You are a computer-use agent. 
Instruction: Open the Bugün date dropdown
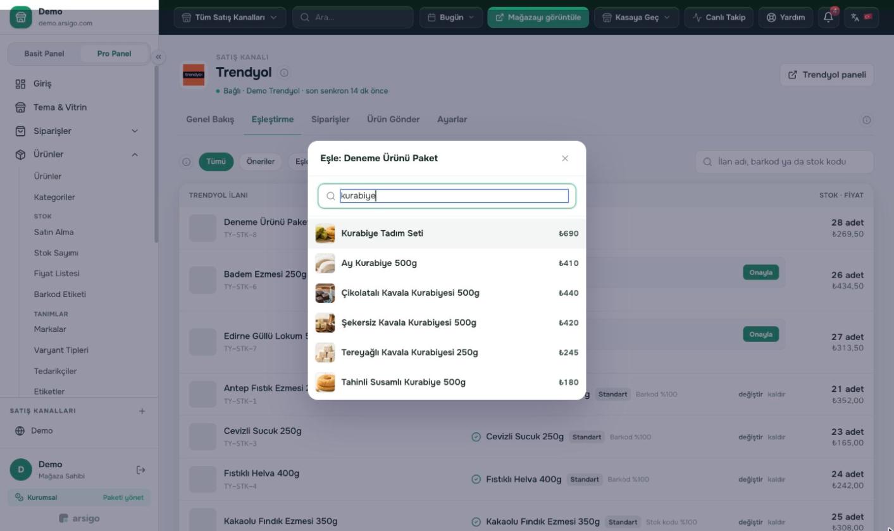[x=451, y=17]
